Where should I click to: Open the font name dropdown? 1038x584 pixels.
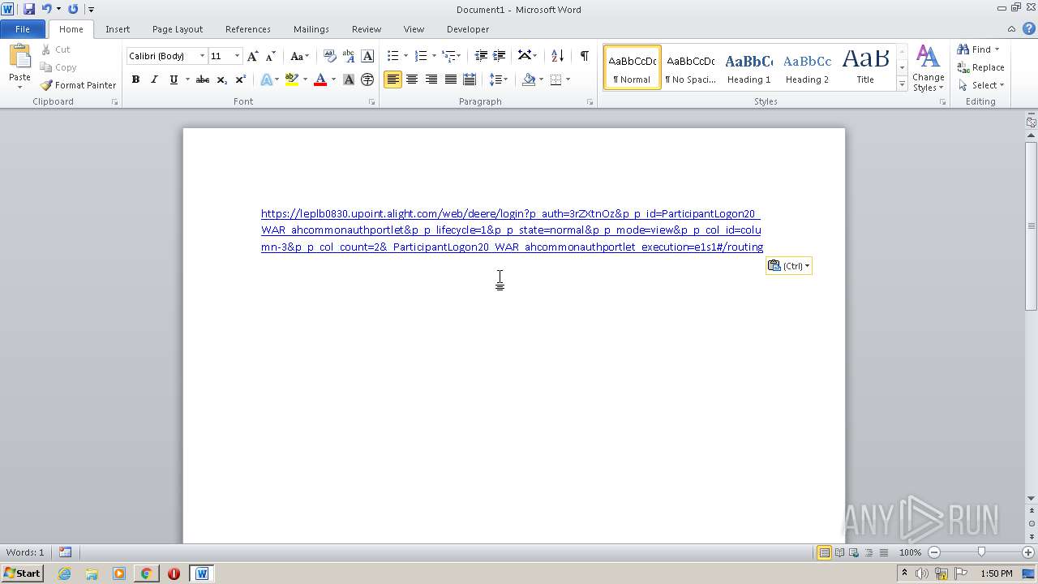click(x=202, y=56)
